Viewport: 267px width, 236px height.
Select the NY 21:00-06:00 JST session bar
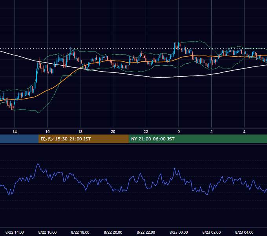198,139
